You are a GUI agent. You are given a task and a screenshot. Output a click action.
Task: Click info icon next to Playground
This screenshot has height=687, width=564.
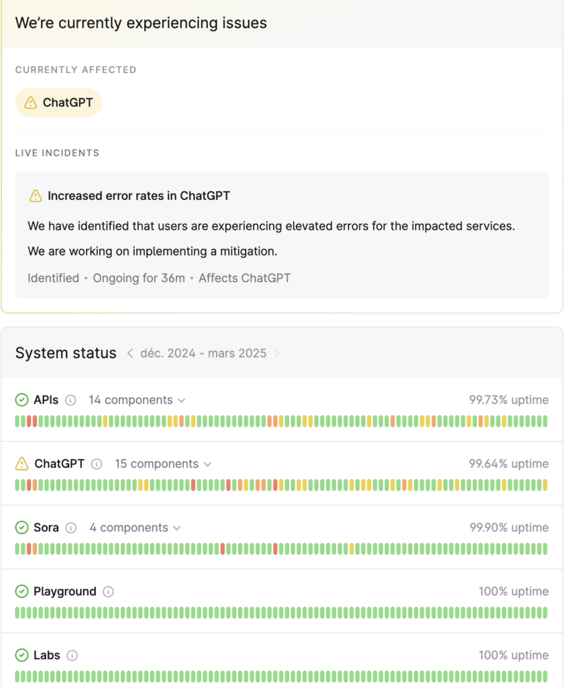point(109,592)
